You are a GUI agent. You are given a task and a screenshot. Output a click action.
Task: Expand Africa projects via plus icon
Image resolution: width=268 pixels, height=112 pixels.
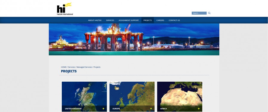point(199,109)
